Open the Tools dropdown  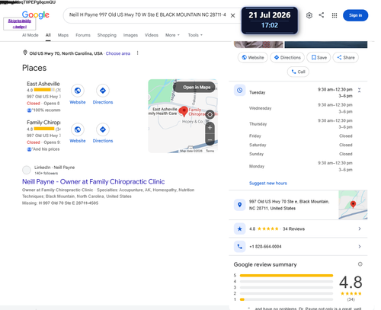point(195,35)
